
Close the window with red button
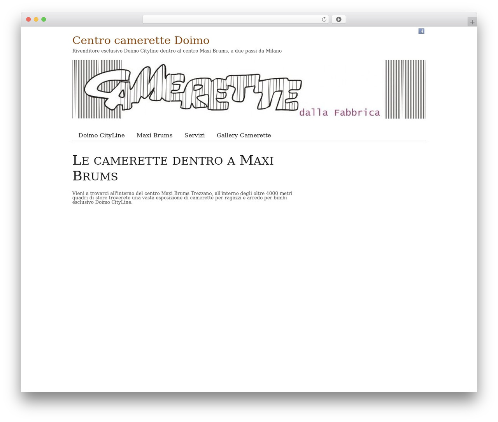28,19
